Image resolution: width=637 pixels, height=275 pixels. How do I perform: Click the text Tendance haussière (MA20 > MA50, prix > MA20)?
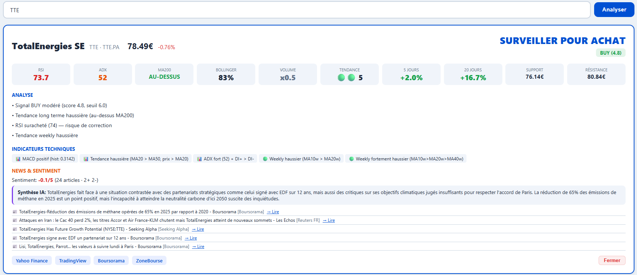pyautogui.click(x=139, y=159)
